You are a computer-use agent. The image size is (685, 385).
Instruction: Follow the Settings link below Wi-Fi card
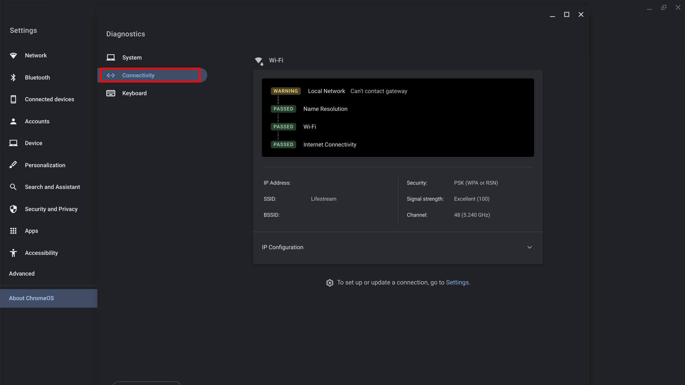click(457, 282)
